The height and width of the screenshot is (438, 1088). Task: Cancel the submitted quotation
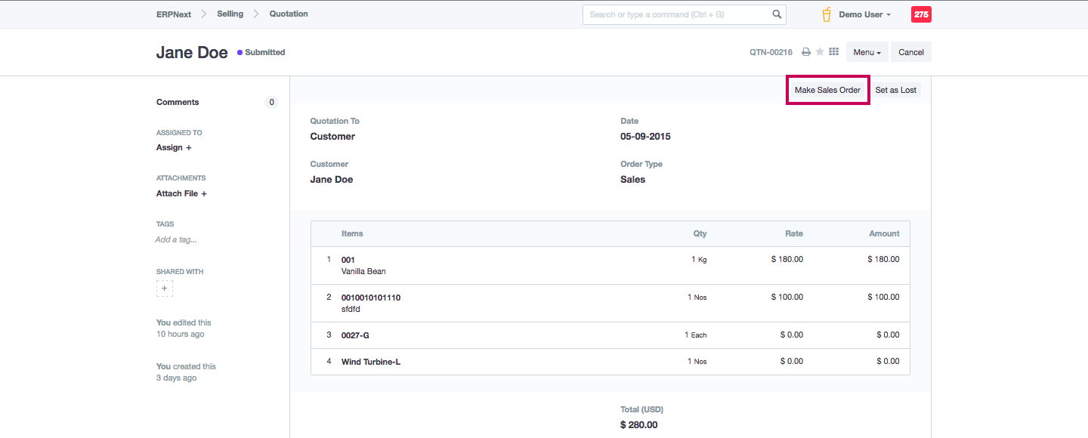(x=910, y=52)
